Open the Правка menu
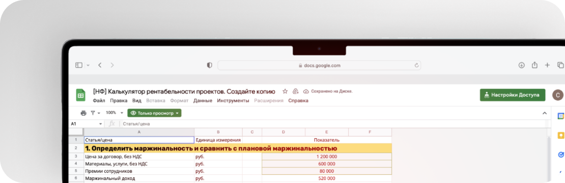 tap(119, 101)
